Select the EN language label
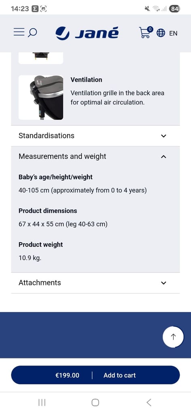Screen dimensions: 191x414 pos(173,33)
